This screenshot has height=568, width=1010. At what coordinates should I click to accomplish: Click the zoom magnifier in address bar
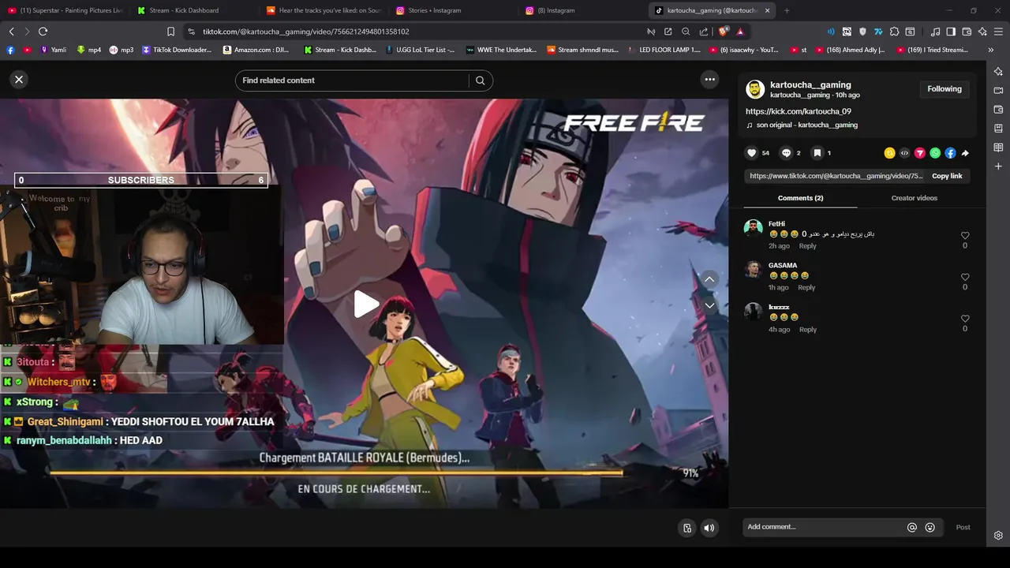point(685,32)
